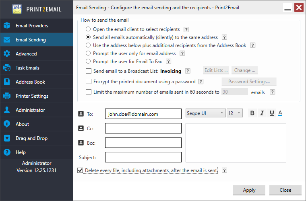The image size is (306, 201).
Task: Open the Task Emails section
Action: click(36, 68)
